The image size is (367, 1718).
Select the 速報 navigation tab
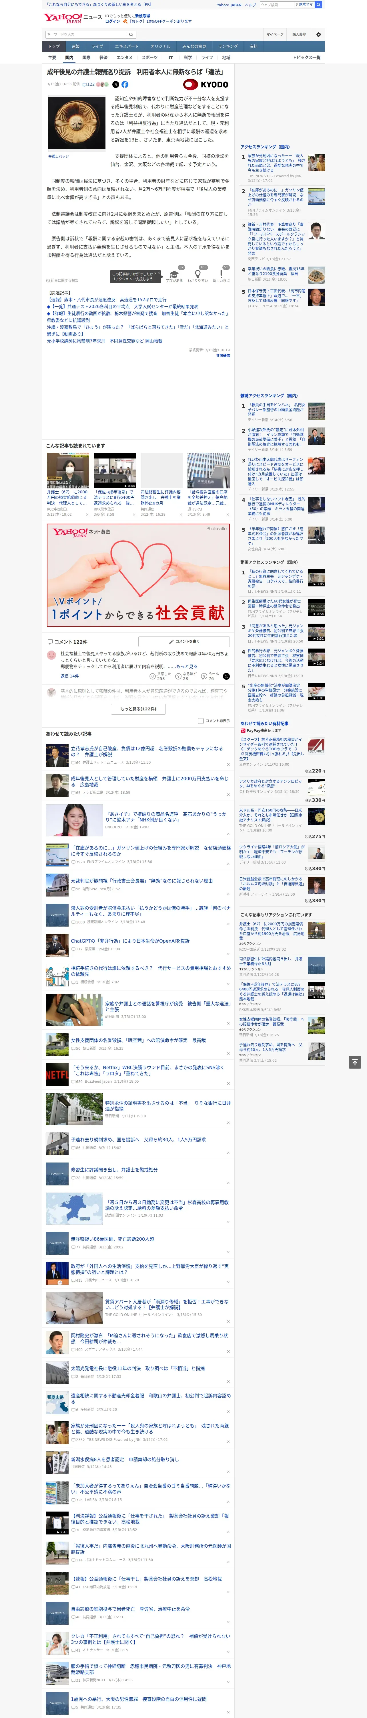pos(75,46)
